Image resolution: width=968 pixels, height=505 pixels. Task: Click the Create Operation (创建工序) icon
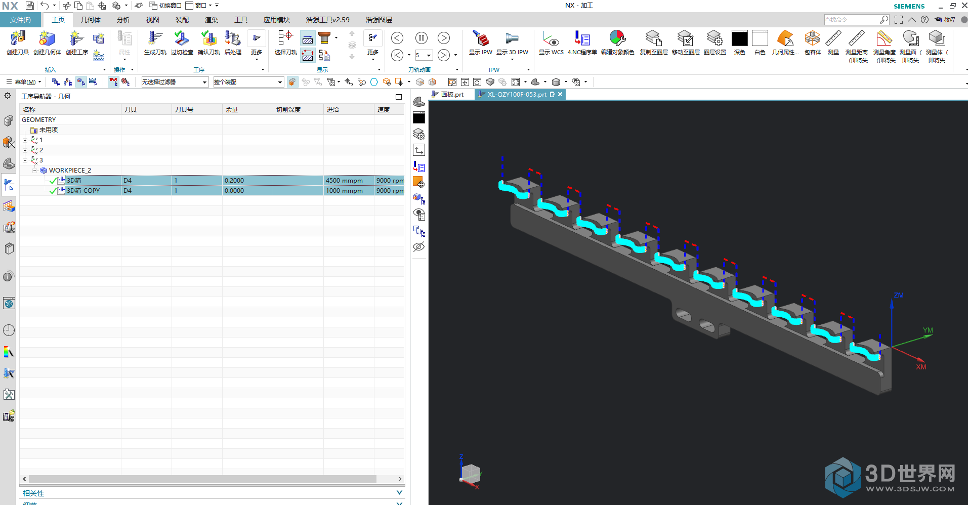tap(76, 39)
